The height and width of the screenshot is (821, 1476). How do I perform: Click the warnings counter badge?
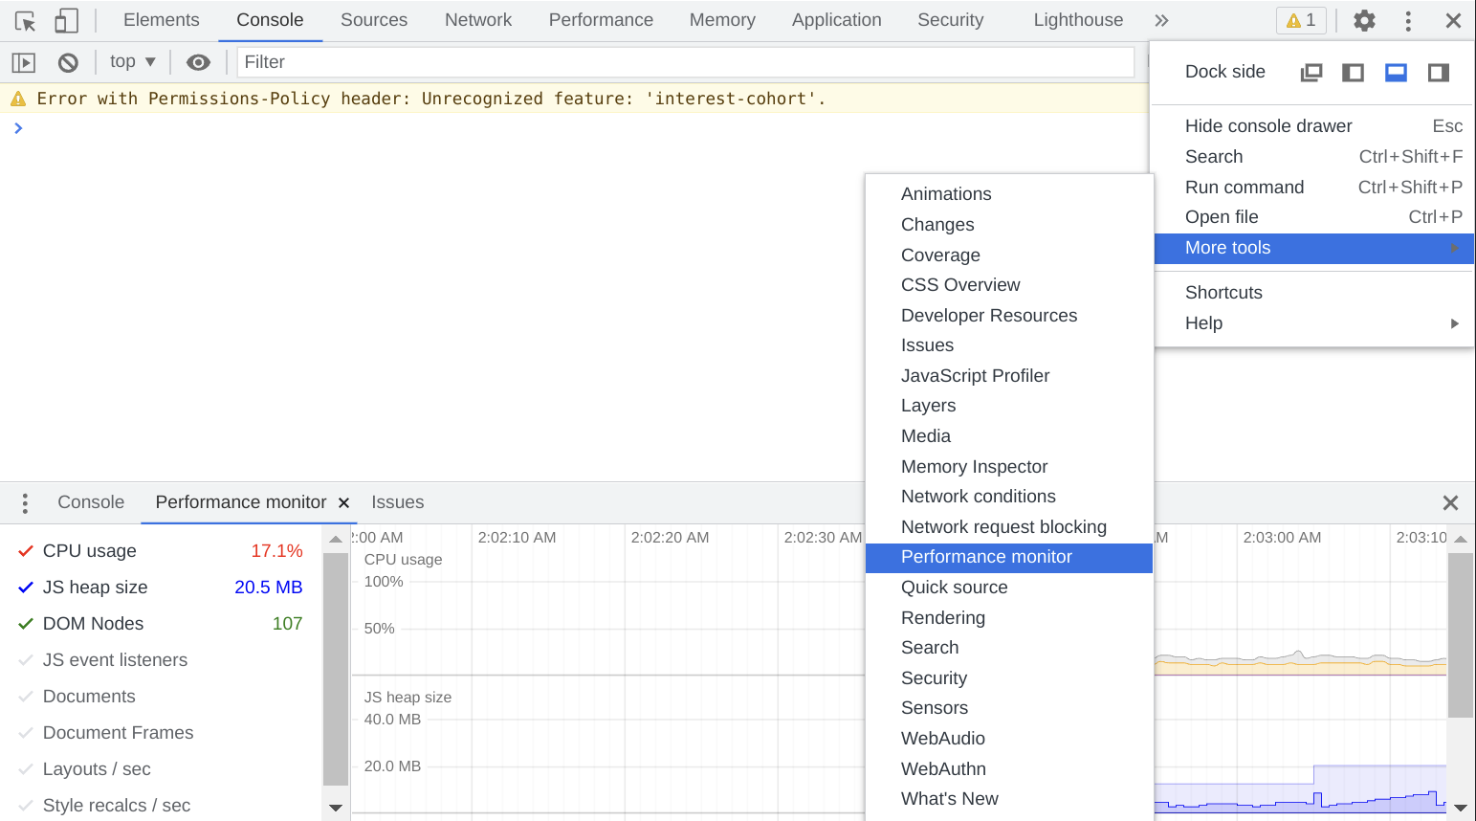pos(1301,20)
